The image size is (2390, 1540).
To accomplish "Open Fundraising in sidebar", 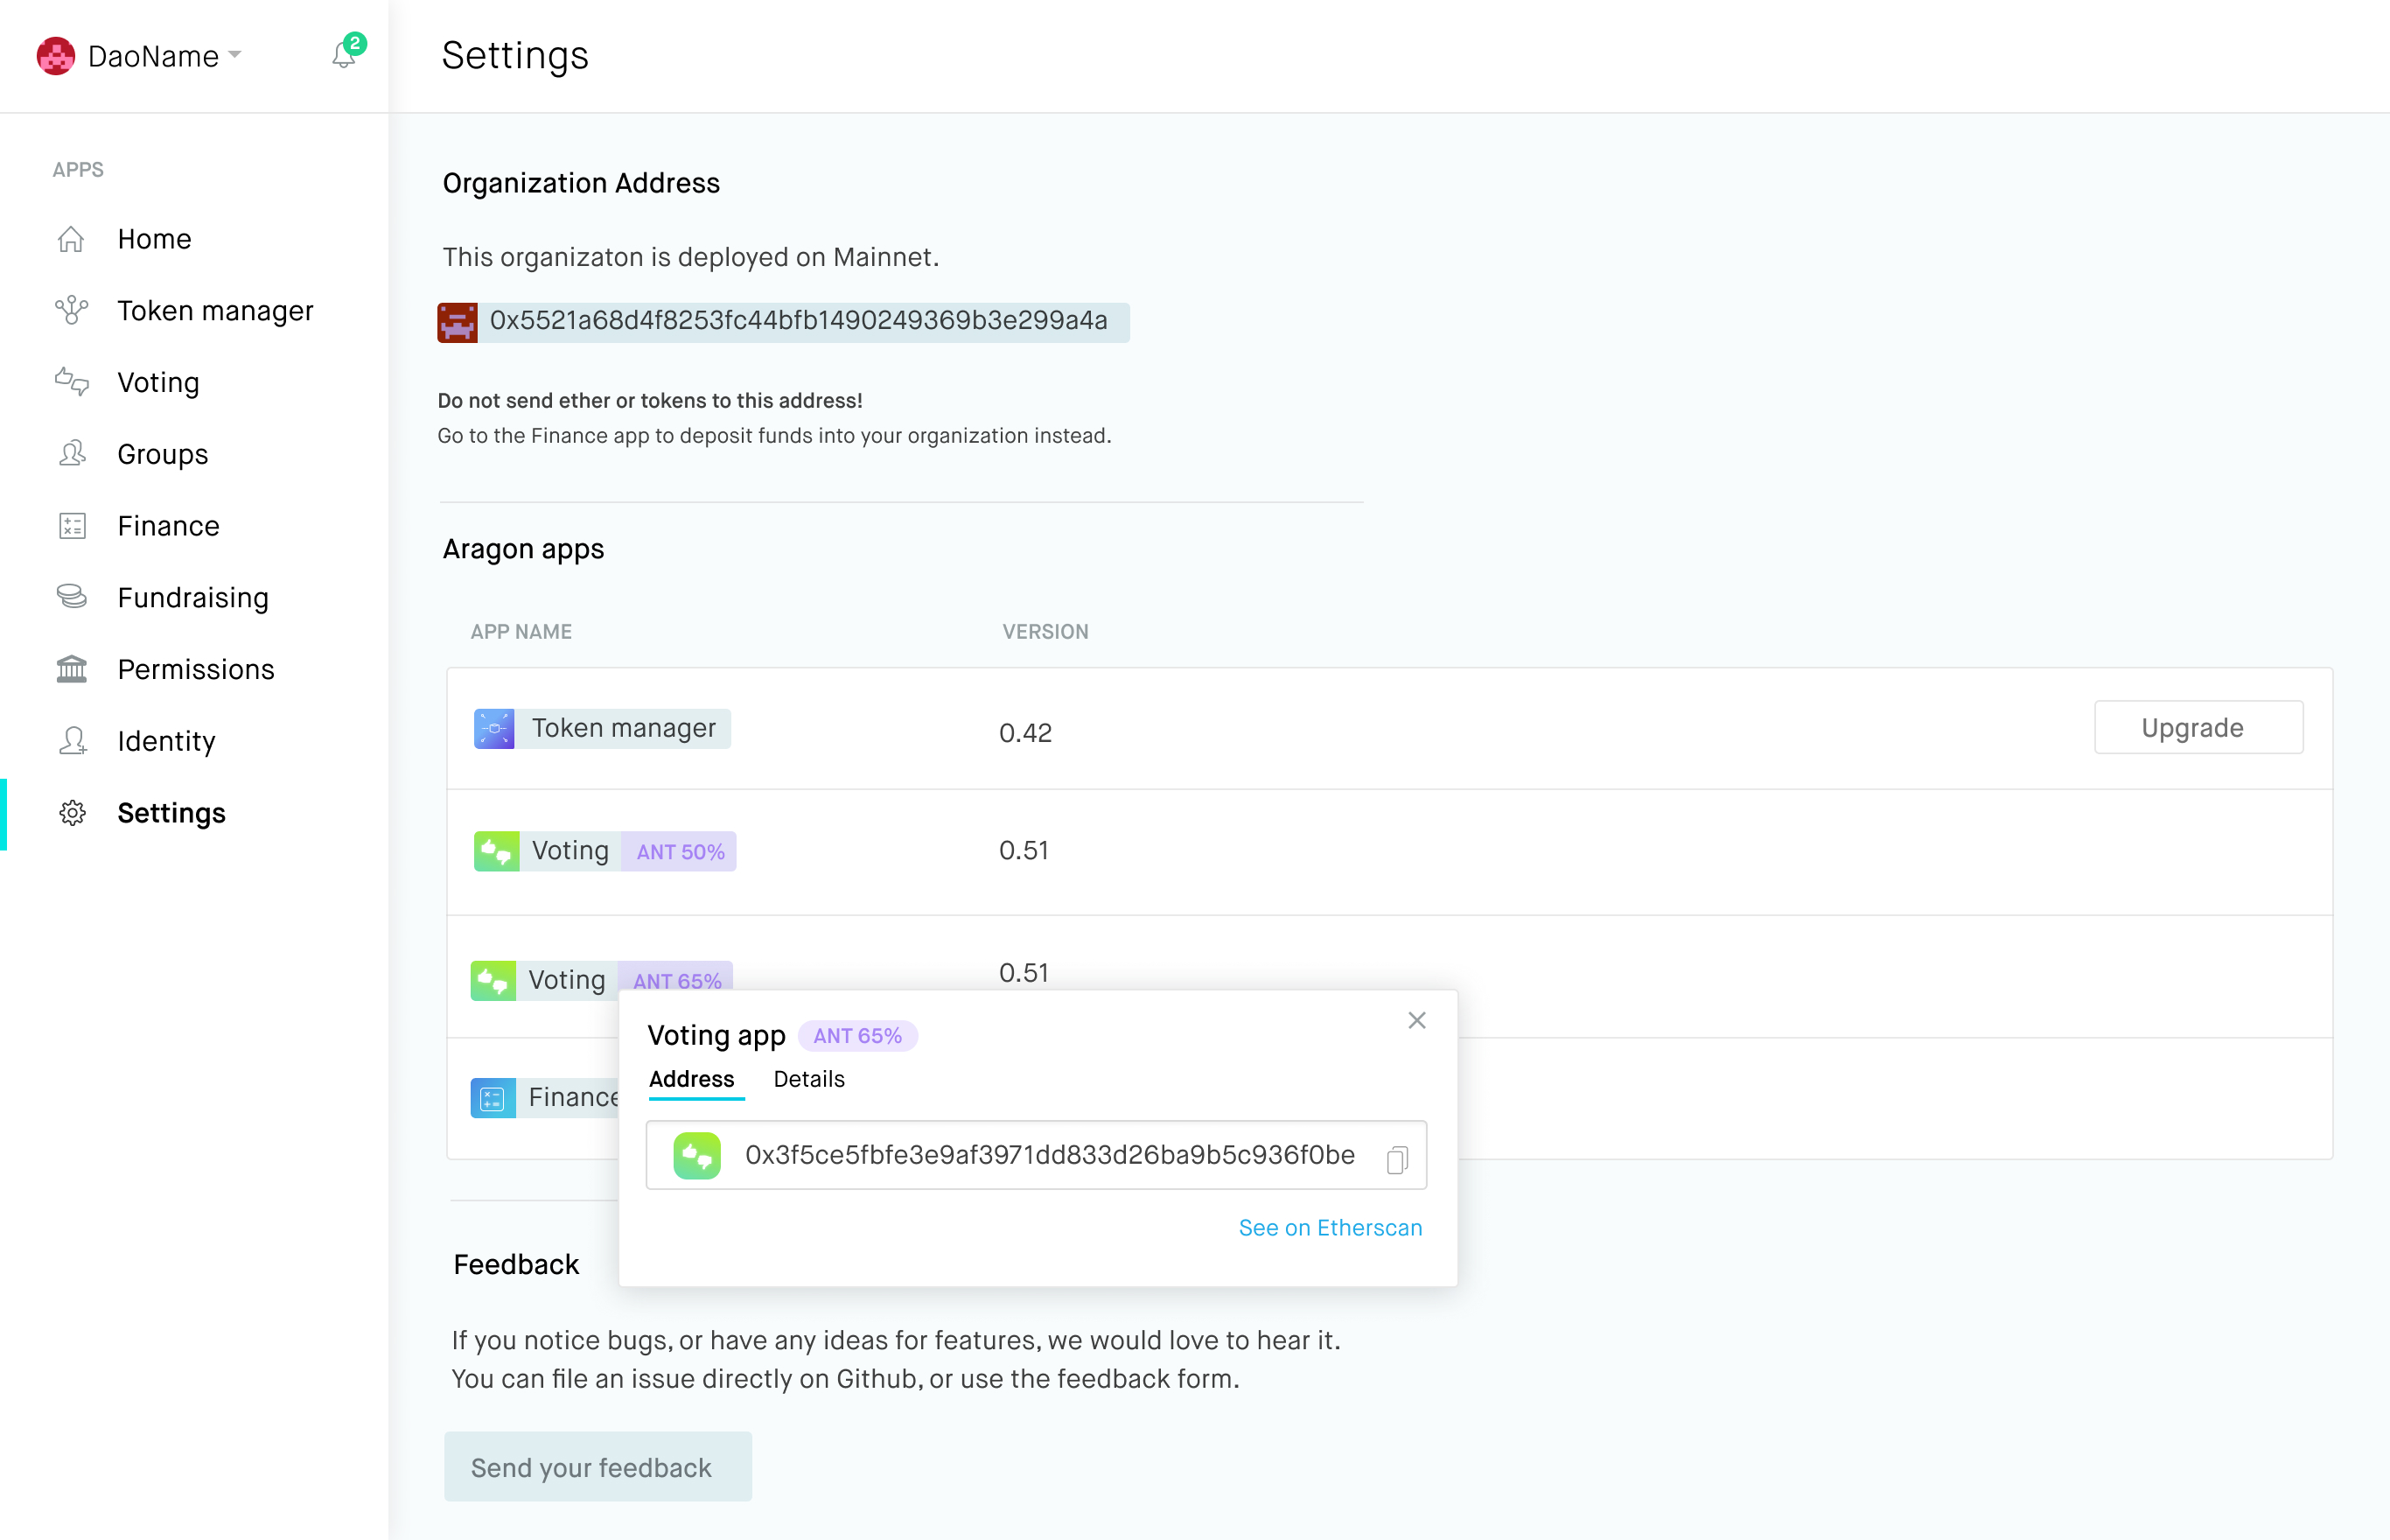I will 194,598.
